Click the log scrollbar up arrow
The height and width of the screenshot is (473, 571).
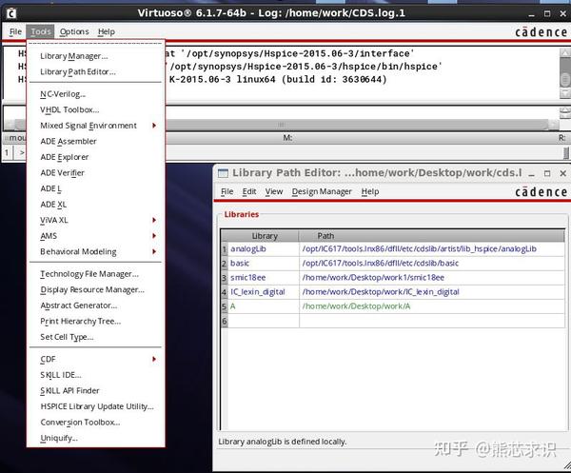564,52
